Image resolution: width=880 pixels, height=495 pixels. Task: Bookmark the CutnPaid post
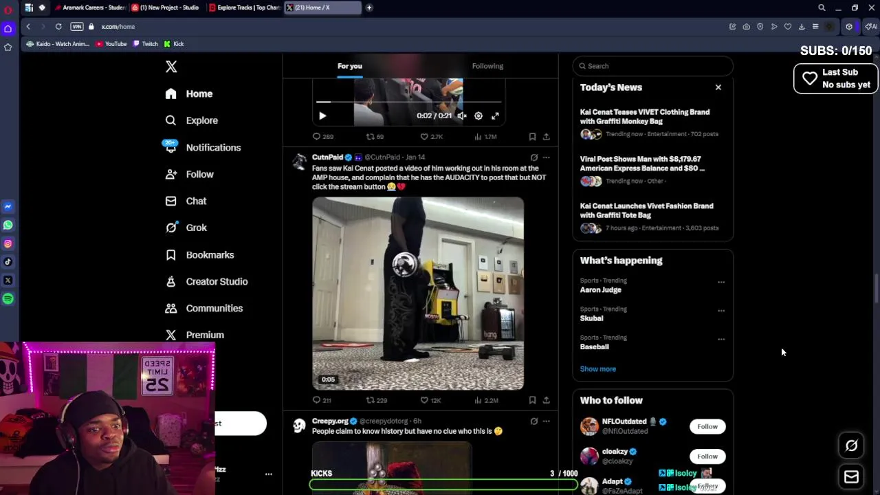pyautogui.click(x=532, y=400)
